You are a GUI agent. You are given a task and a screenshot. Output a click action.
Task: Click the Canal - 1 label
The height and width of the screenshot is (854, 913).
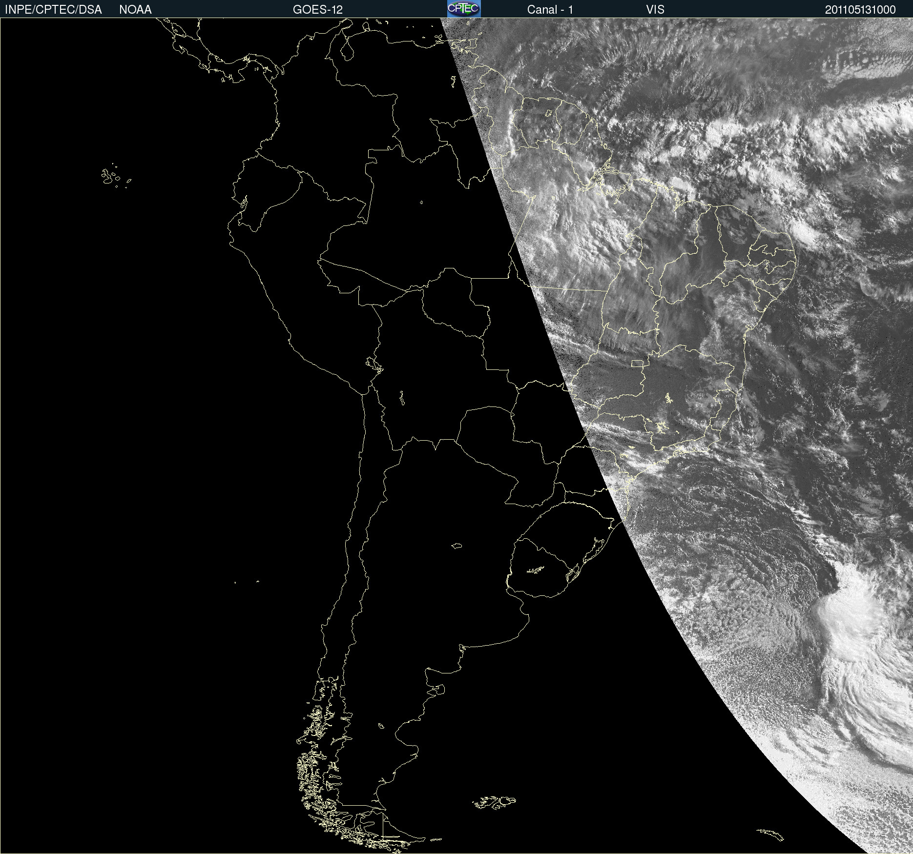(550, 10)
